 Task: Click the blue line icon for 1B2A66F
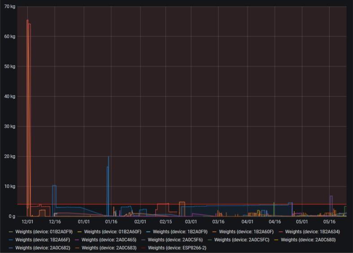11,240
